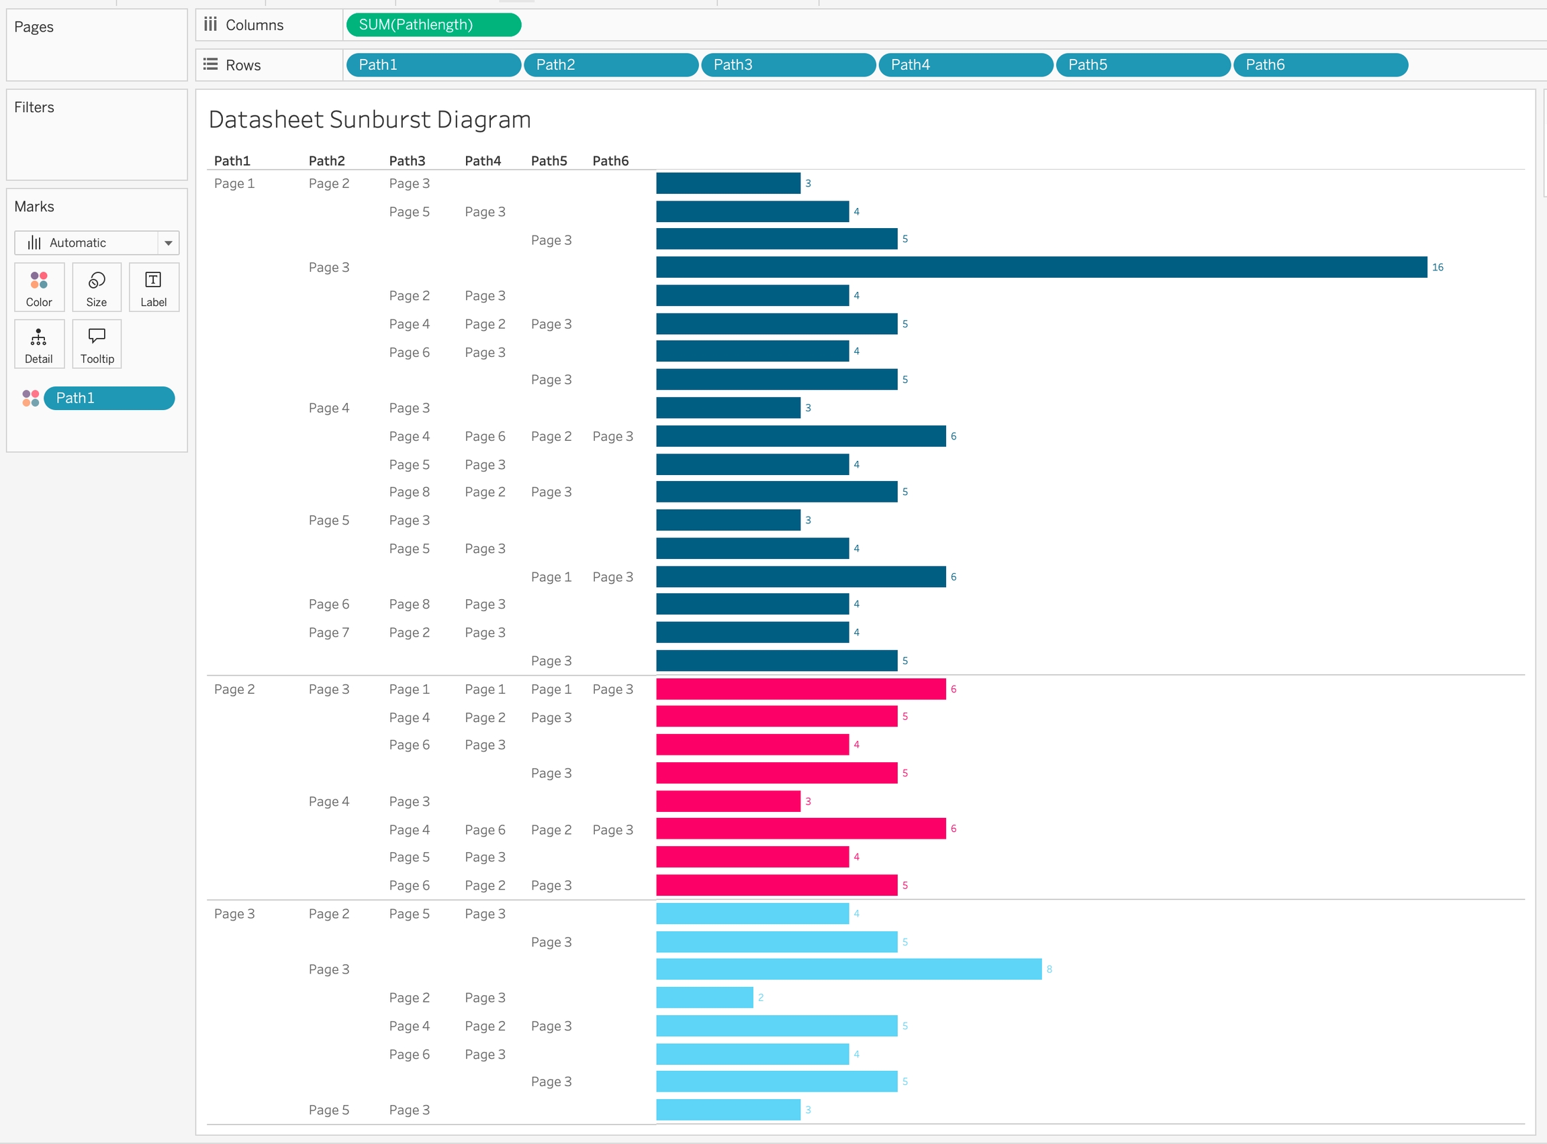Image resolution: width=1547 pixels, height=1144 pixels.
Task: Open the Size marks card
Action: click(x=96, y=287)
